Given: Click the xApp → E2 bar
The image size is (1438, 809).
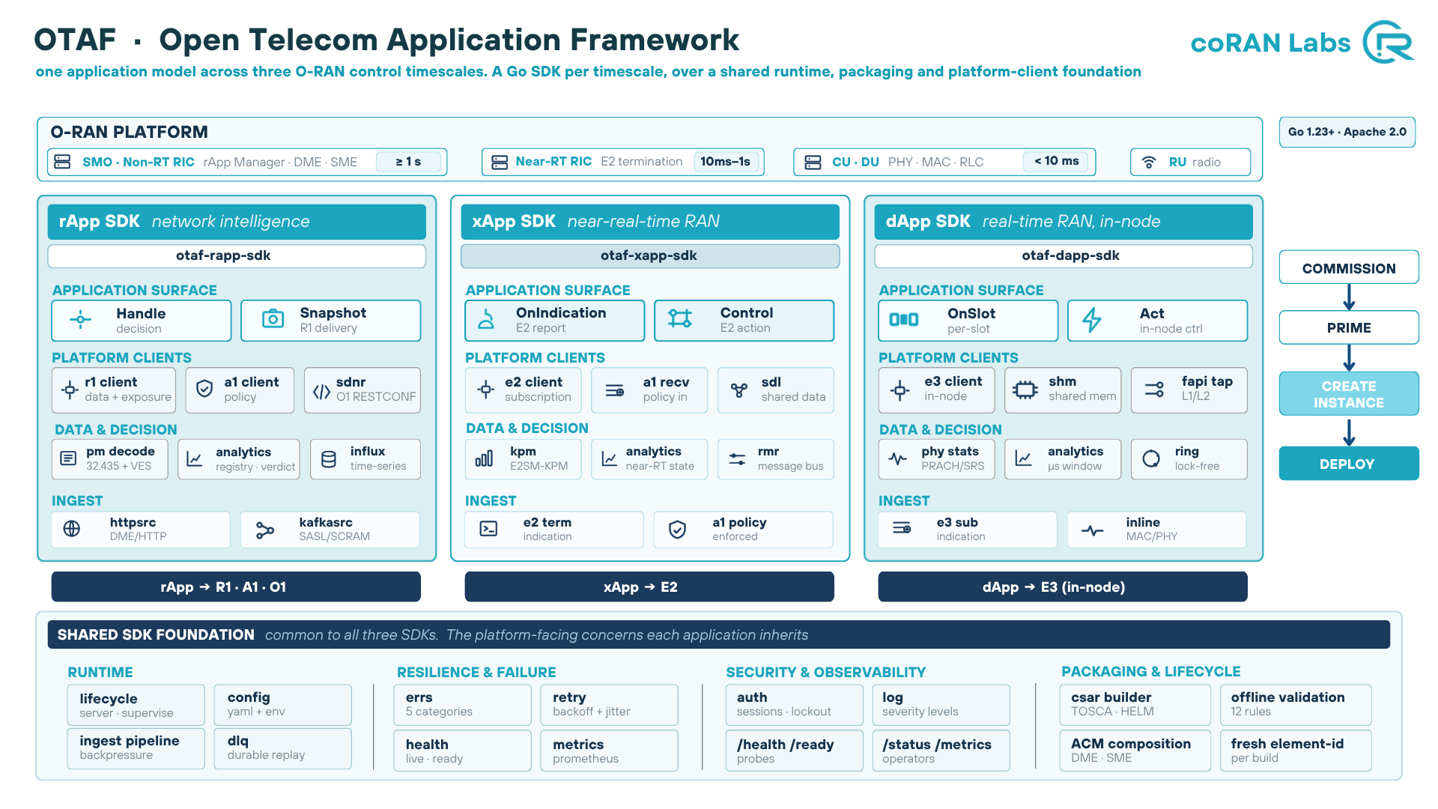Looking at the screenshot, I should coord(649,587).
